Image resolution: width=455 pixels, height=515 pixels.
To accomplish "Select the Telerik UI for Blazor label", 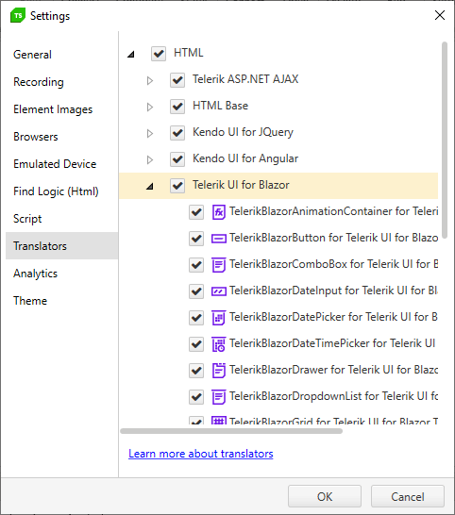I will coord(241,185).
